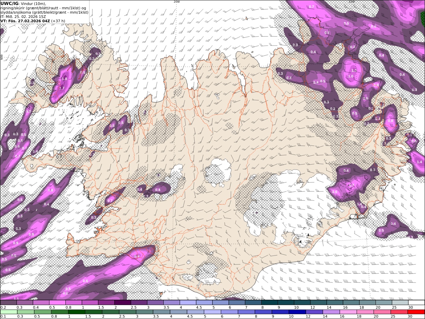Click the '(+37 h)' forecast offset

(58, 21)
